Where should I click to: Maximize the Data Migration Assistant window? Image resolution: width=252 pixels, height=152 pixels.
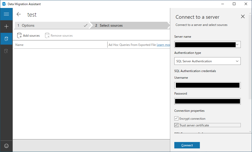(234, 4)
